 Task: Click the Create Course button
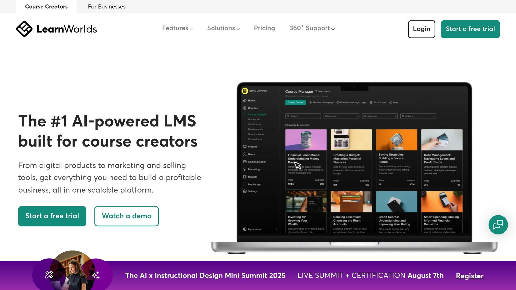click(x=296, y=102)
